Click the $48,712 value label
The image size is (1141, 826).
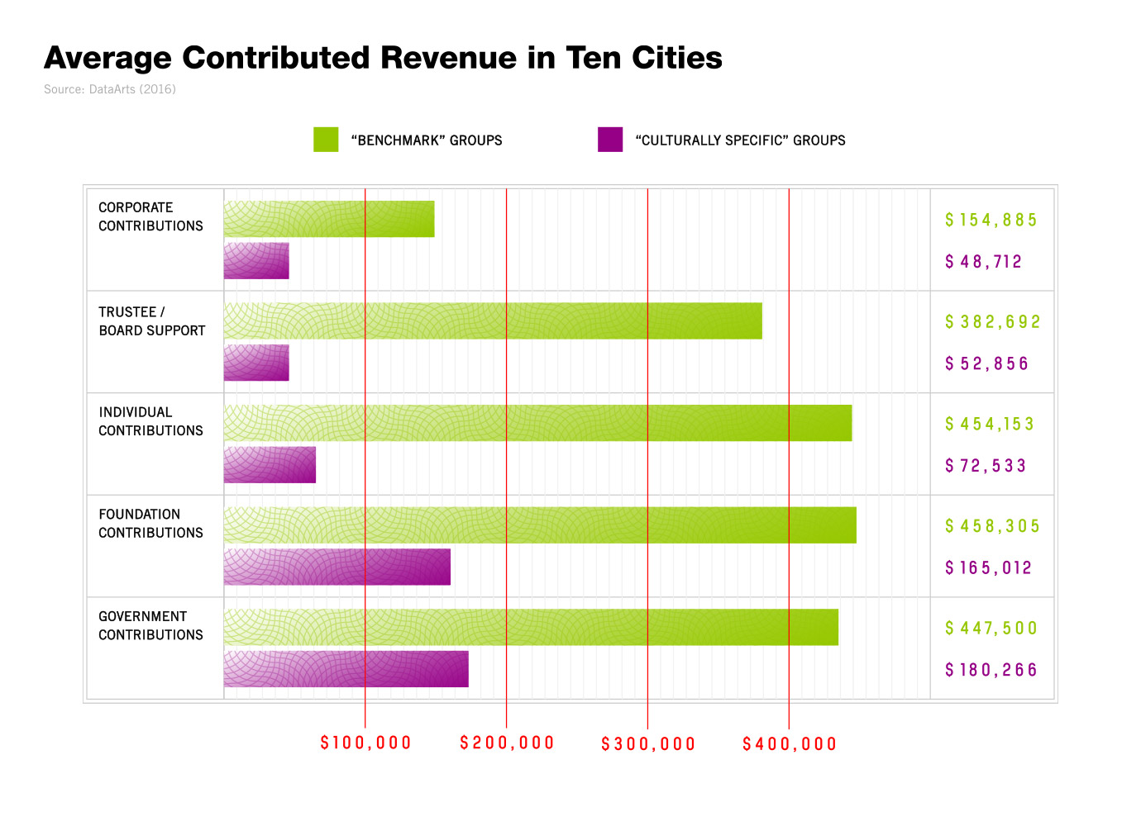click(983, 262)
